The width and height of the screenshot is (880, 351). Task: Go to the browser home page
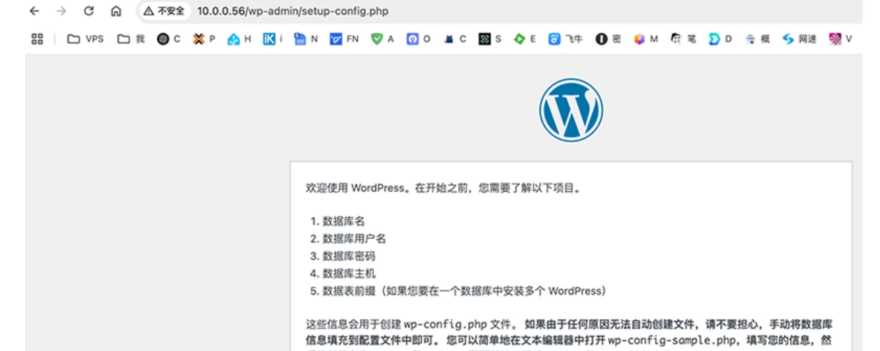pyautogui.click(x=116, y=11)
